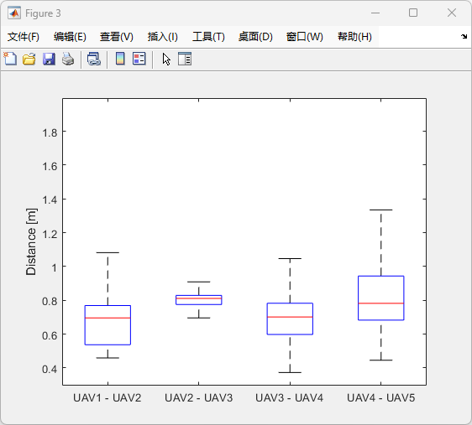472x425 pixels.
Task: Click the 1.4 y-axis tick label
Action: 50,200
